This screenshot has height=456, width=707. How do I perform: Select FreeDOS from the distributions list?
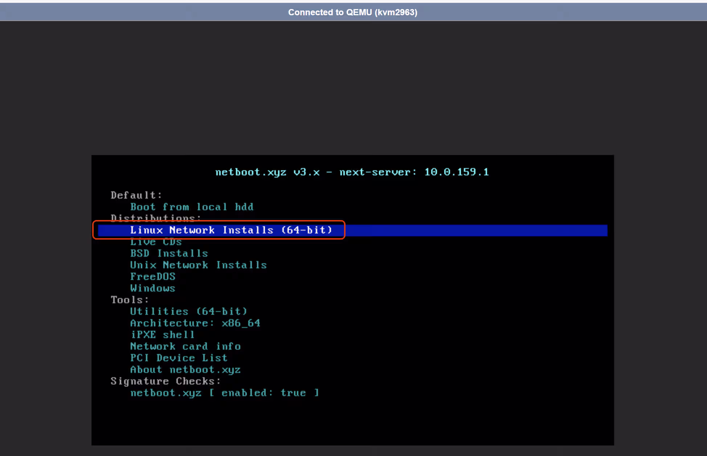click(152, 277)
